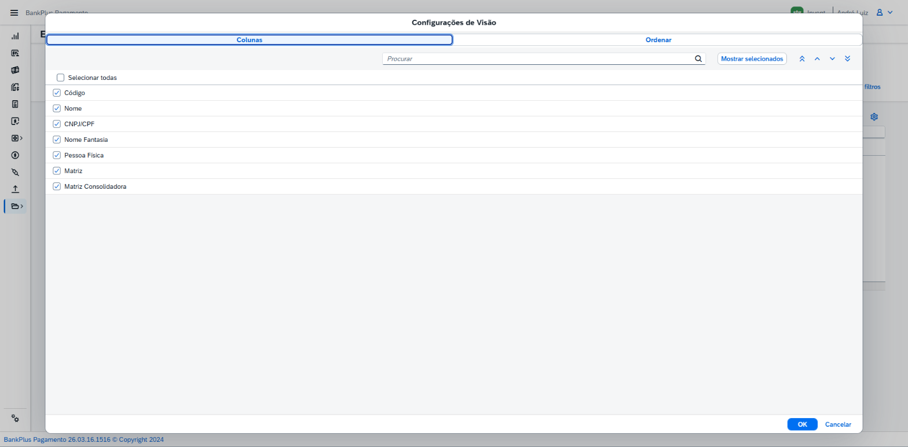The width and height of the screenshot is (908, 447).
Task: Uncheck the CNPJ/CPF column checkbox
Action: click(x=57, y=124)
